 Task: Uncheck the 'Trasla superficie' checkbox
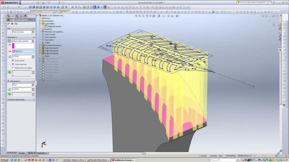13,64
